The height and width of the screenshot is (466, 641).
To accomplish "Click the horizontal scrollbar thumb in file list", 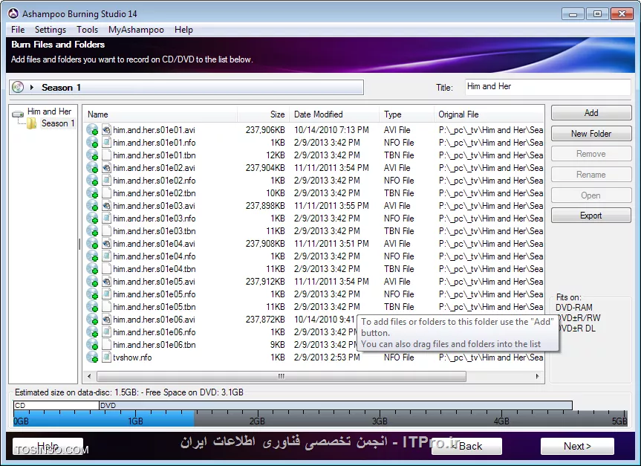I will click(x=282, y=376).
